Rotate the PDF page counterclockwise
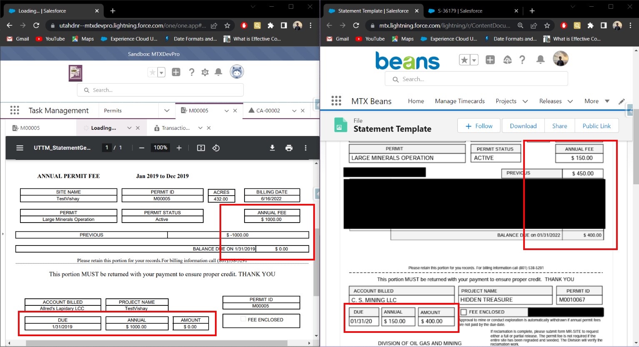639x347 pixels. point(216,148)
